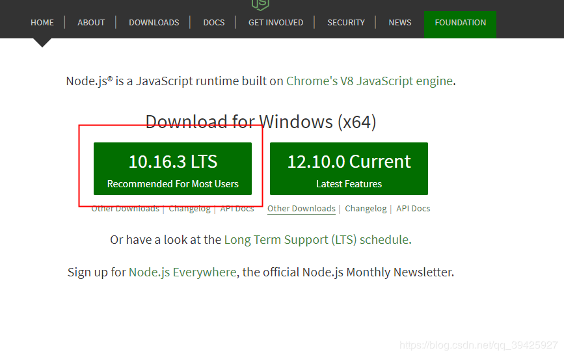This screenshot has height=357, width=564.
Task: Open the HOME navigation item
Action: click(x=42, y=23)
